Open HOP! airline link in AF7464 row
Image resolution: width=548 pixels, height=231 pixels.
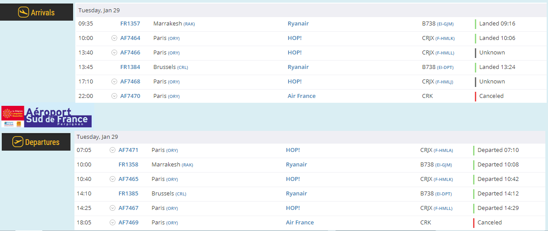(295, 38)
